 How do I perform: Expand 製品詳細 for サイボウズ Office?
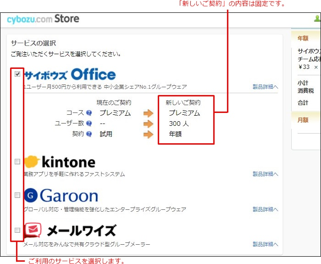click(x=265, y=87)
